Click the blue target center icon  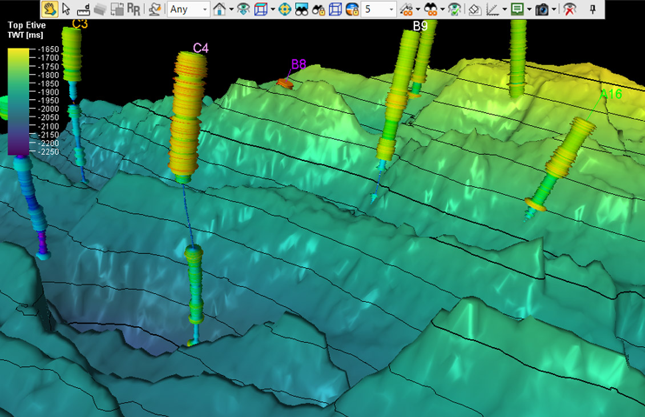285,9
